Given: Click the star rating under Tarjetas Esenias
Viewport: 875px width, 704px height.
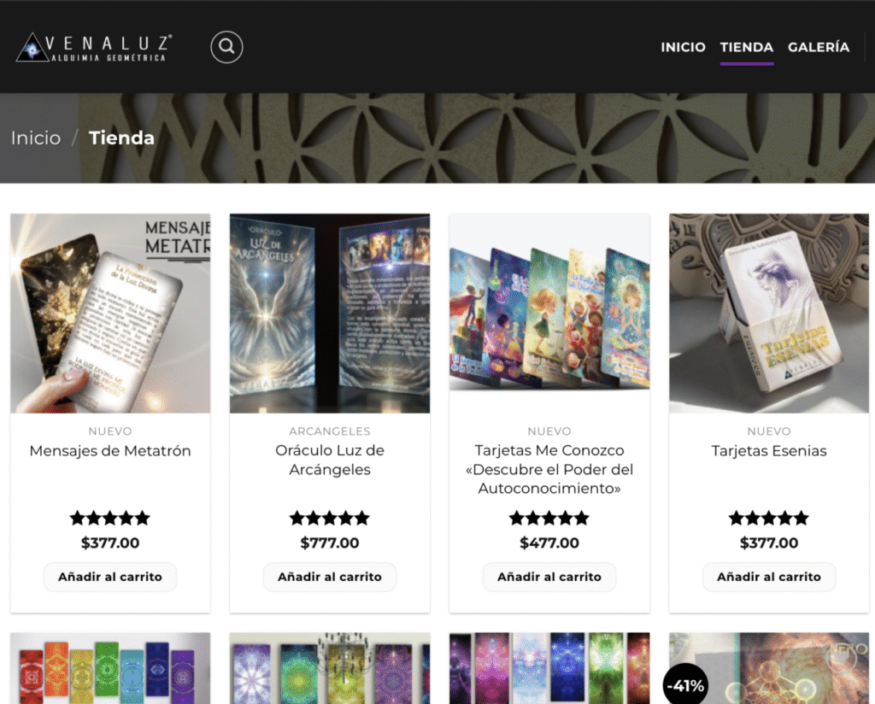Looking at the screenshot, I should click(x=769, y=519).
